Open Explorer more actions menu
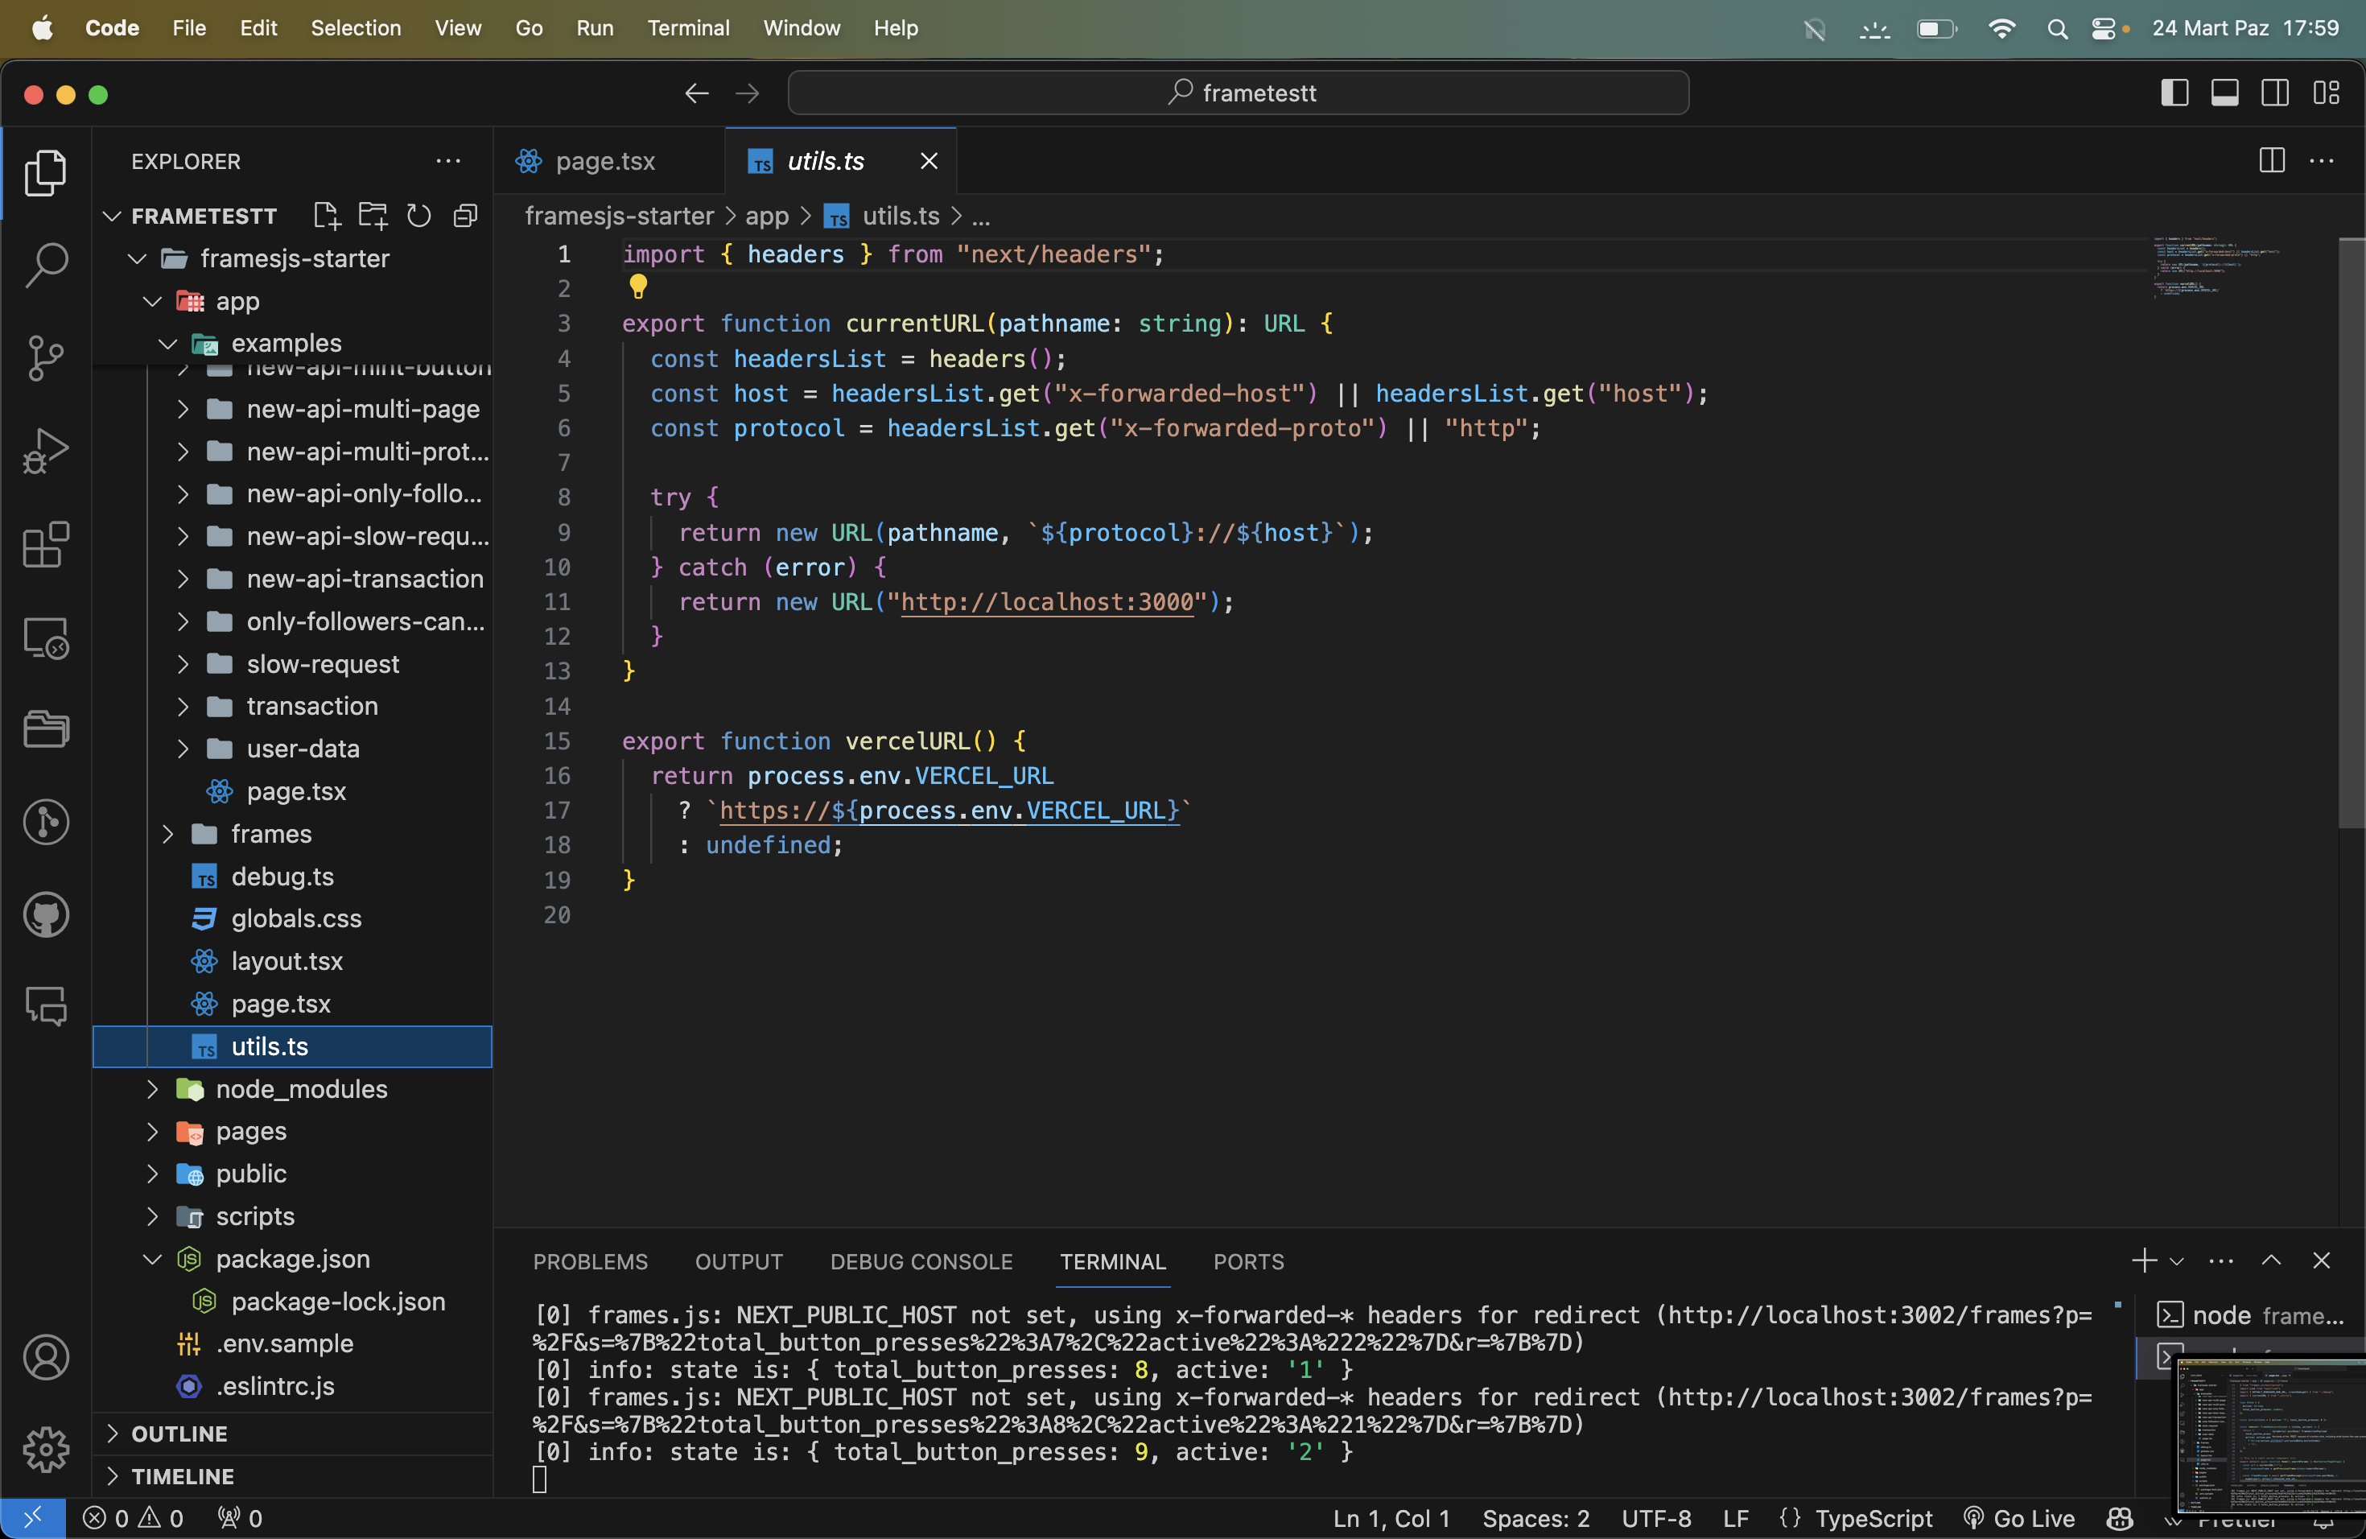This screenshot has height=1539, width=2366. coord(448,161)
